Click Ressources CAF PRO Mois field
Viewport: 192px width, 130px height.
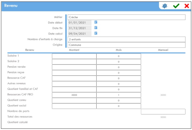click(119, 95)
